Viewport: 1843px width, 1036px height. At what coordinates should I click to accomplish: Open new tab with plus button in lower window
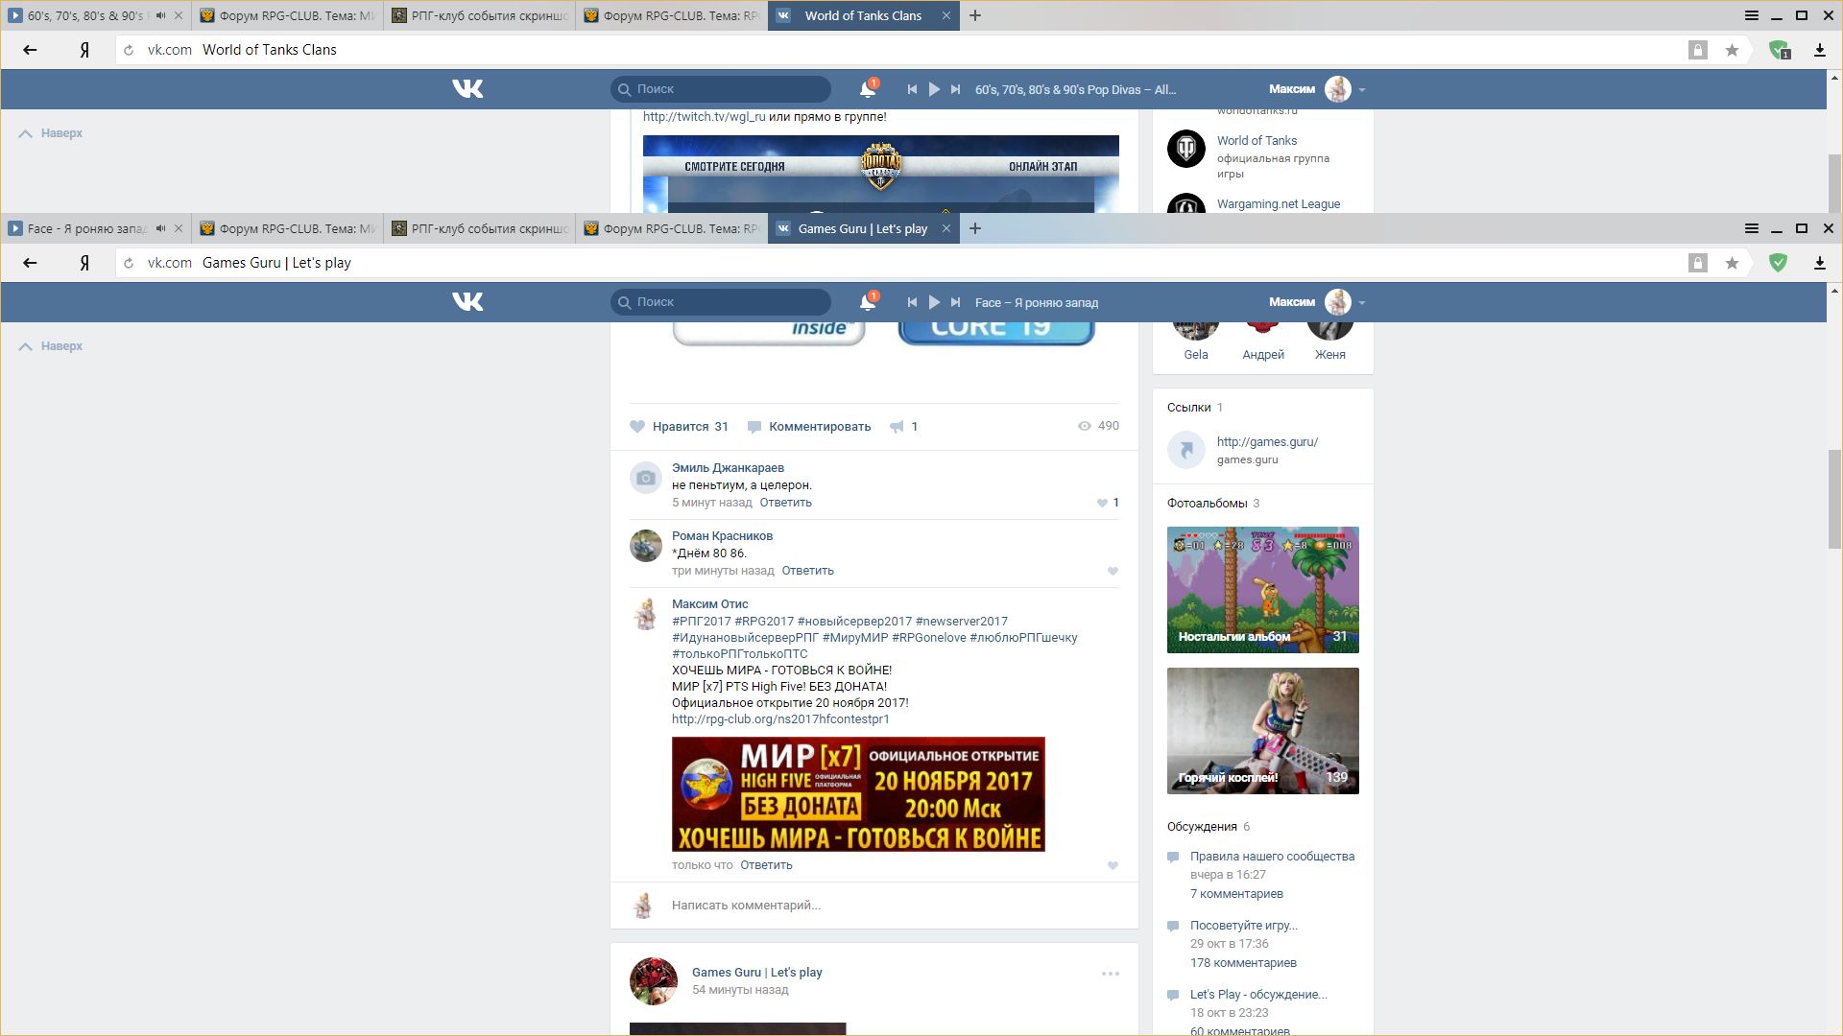pyautogui.click(x=975, y=228)
